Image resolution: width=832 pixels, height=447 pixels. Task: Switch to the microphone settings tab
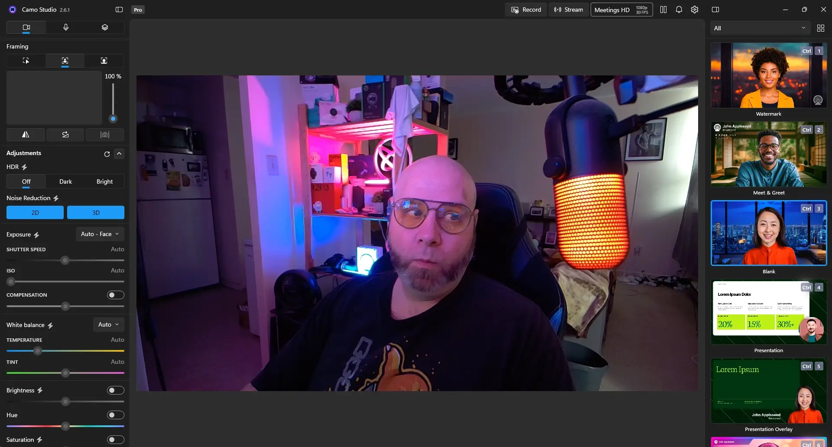pos(65,27)
